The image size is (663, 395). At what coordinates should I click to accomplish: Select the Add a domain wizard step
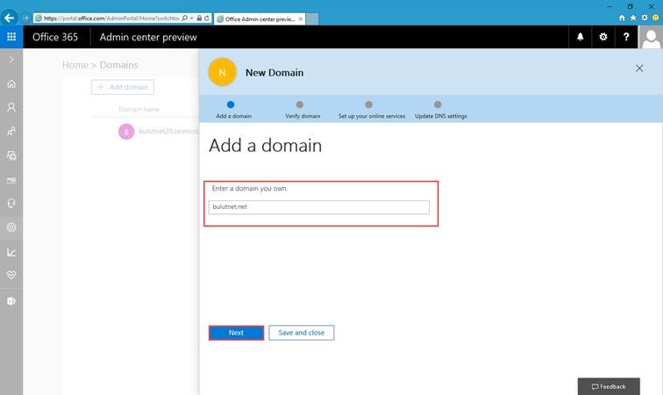pos(233,109)
